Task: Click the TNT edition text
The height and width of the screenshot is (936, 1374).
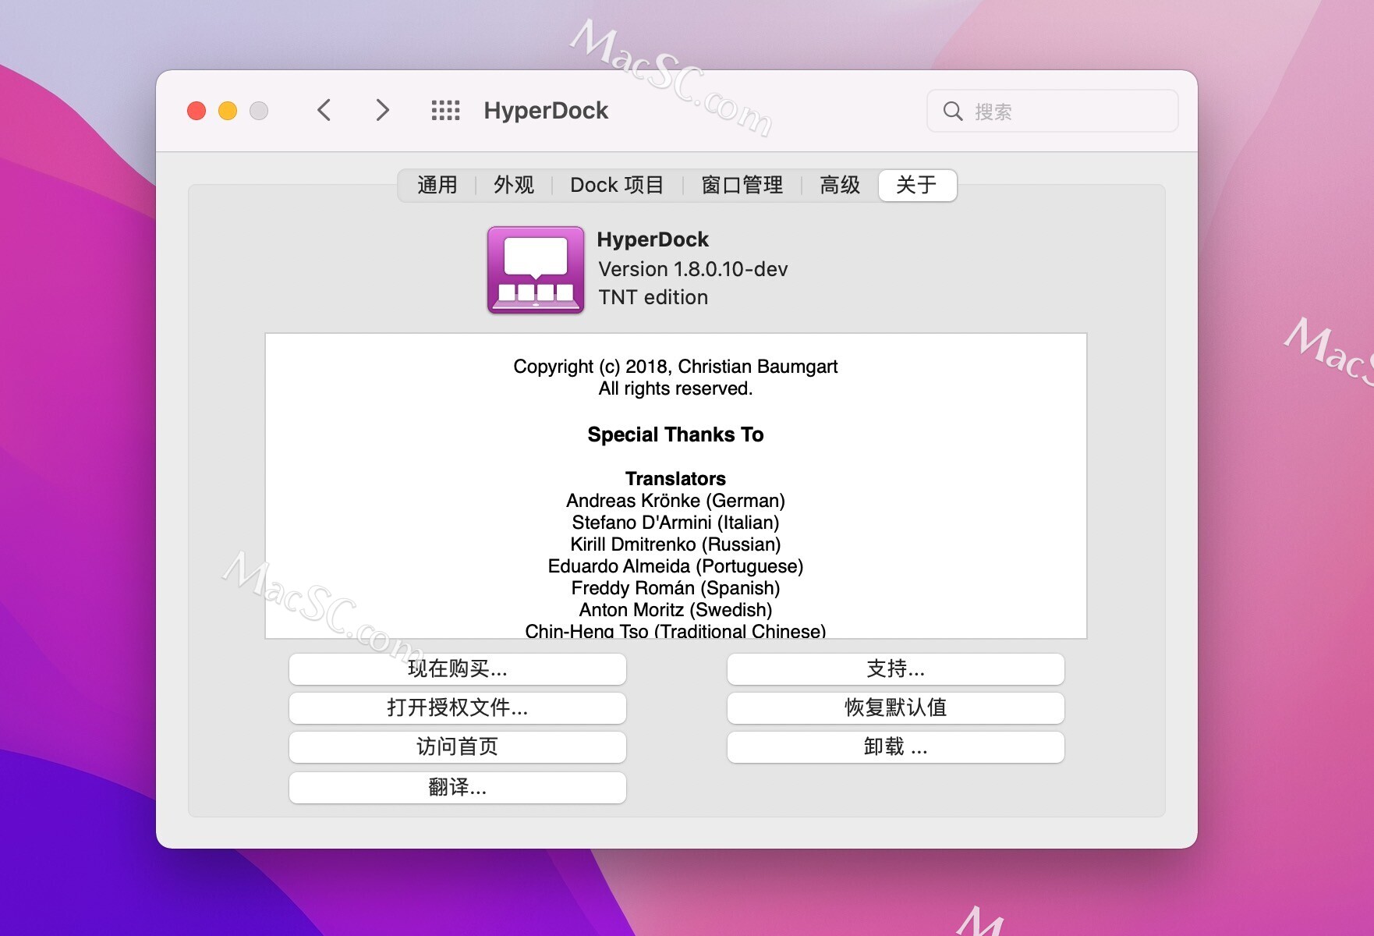Action: pyautogui.click(x=653, y=297)
